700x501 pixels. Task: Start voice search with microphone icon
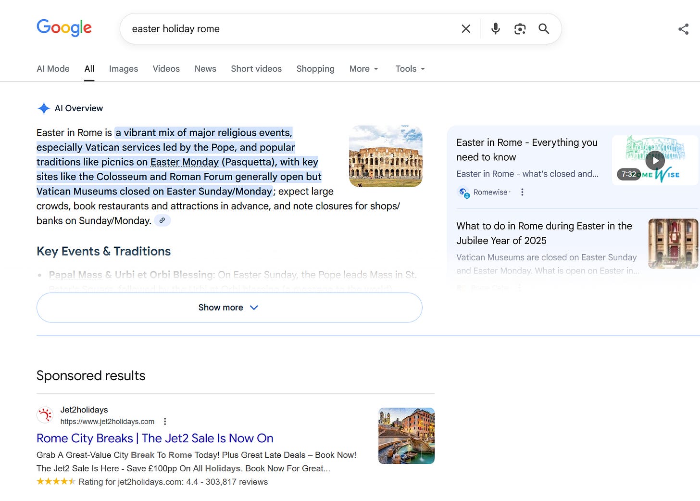[495, 29]
